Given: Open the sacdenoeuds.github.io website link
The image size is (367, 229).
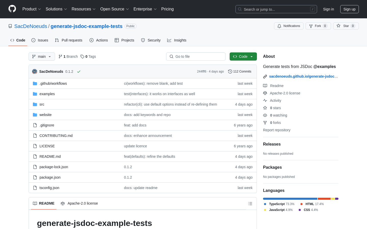Looking at the screenshot, I should coord(303,76).
